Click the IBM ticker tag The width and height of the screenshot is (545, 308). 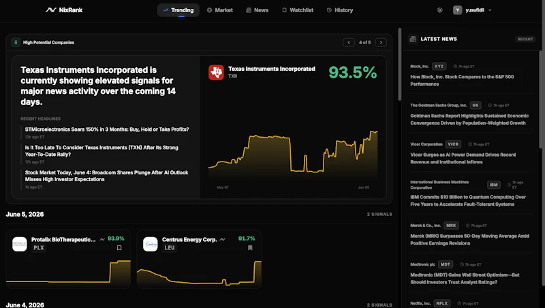pos(493,185)
